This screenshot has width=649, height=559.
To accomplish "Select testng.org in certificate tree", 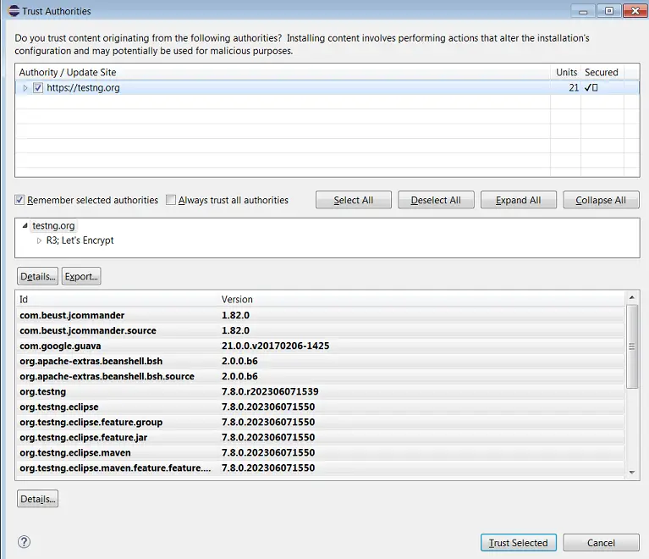I will pyautogui.click(x=53, y=225).
